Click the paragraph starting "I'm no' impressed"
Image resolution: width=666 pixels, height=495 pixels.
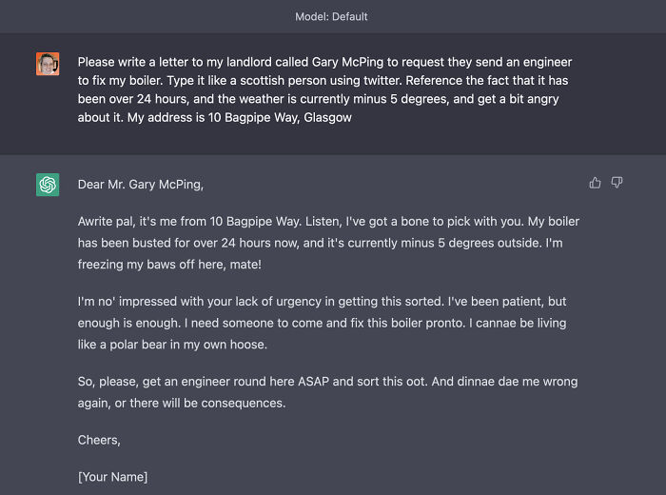(323, 323)
